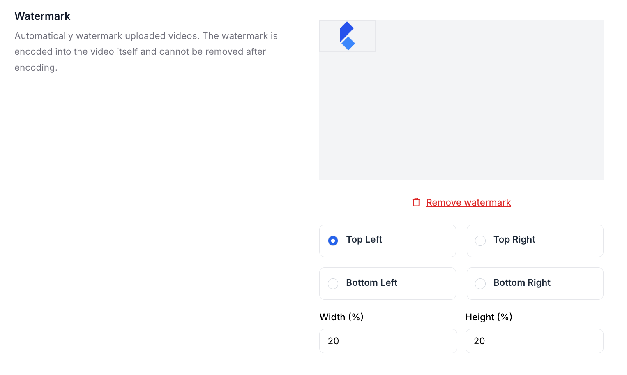This screenshot has height=375, width=627.
Task: Select the Top Left radio button
Action: click(333, 241)
